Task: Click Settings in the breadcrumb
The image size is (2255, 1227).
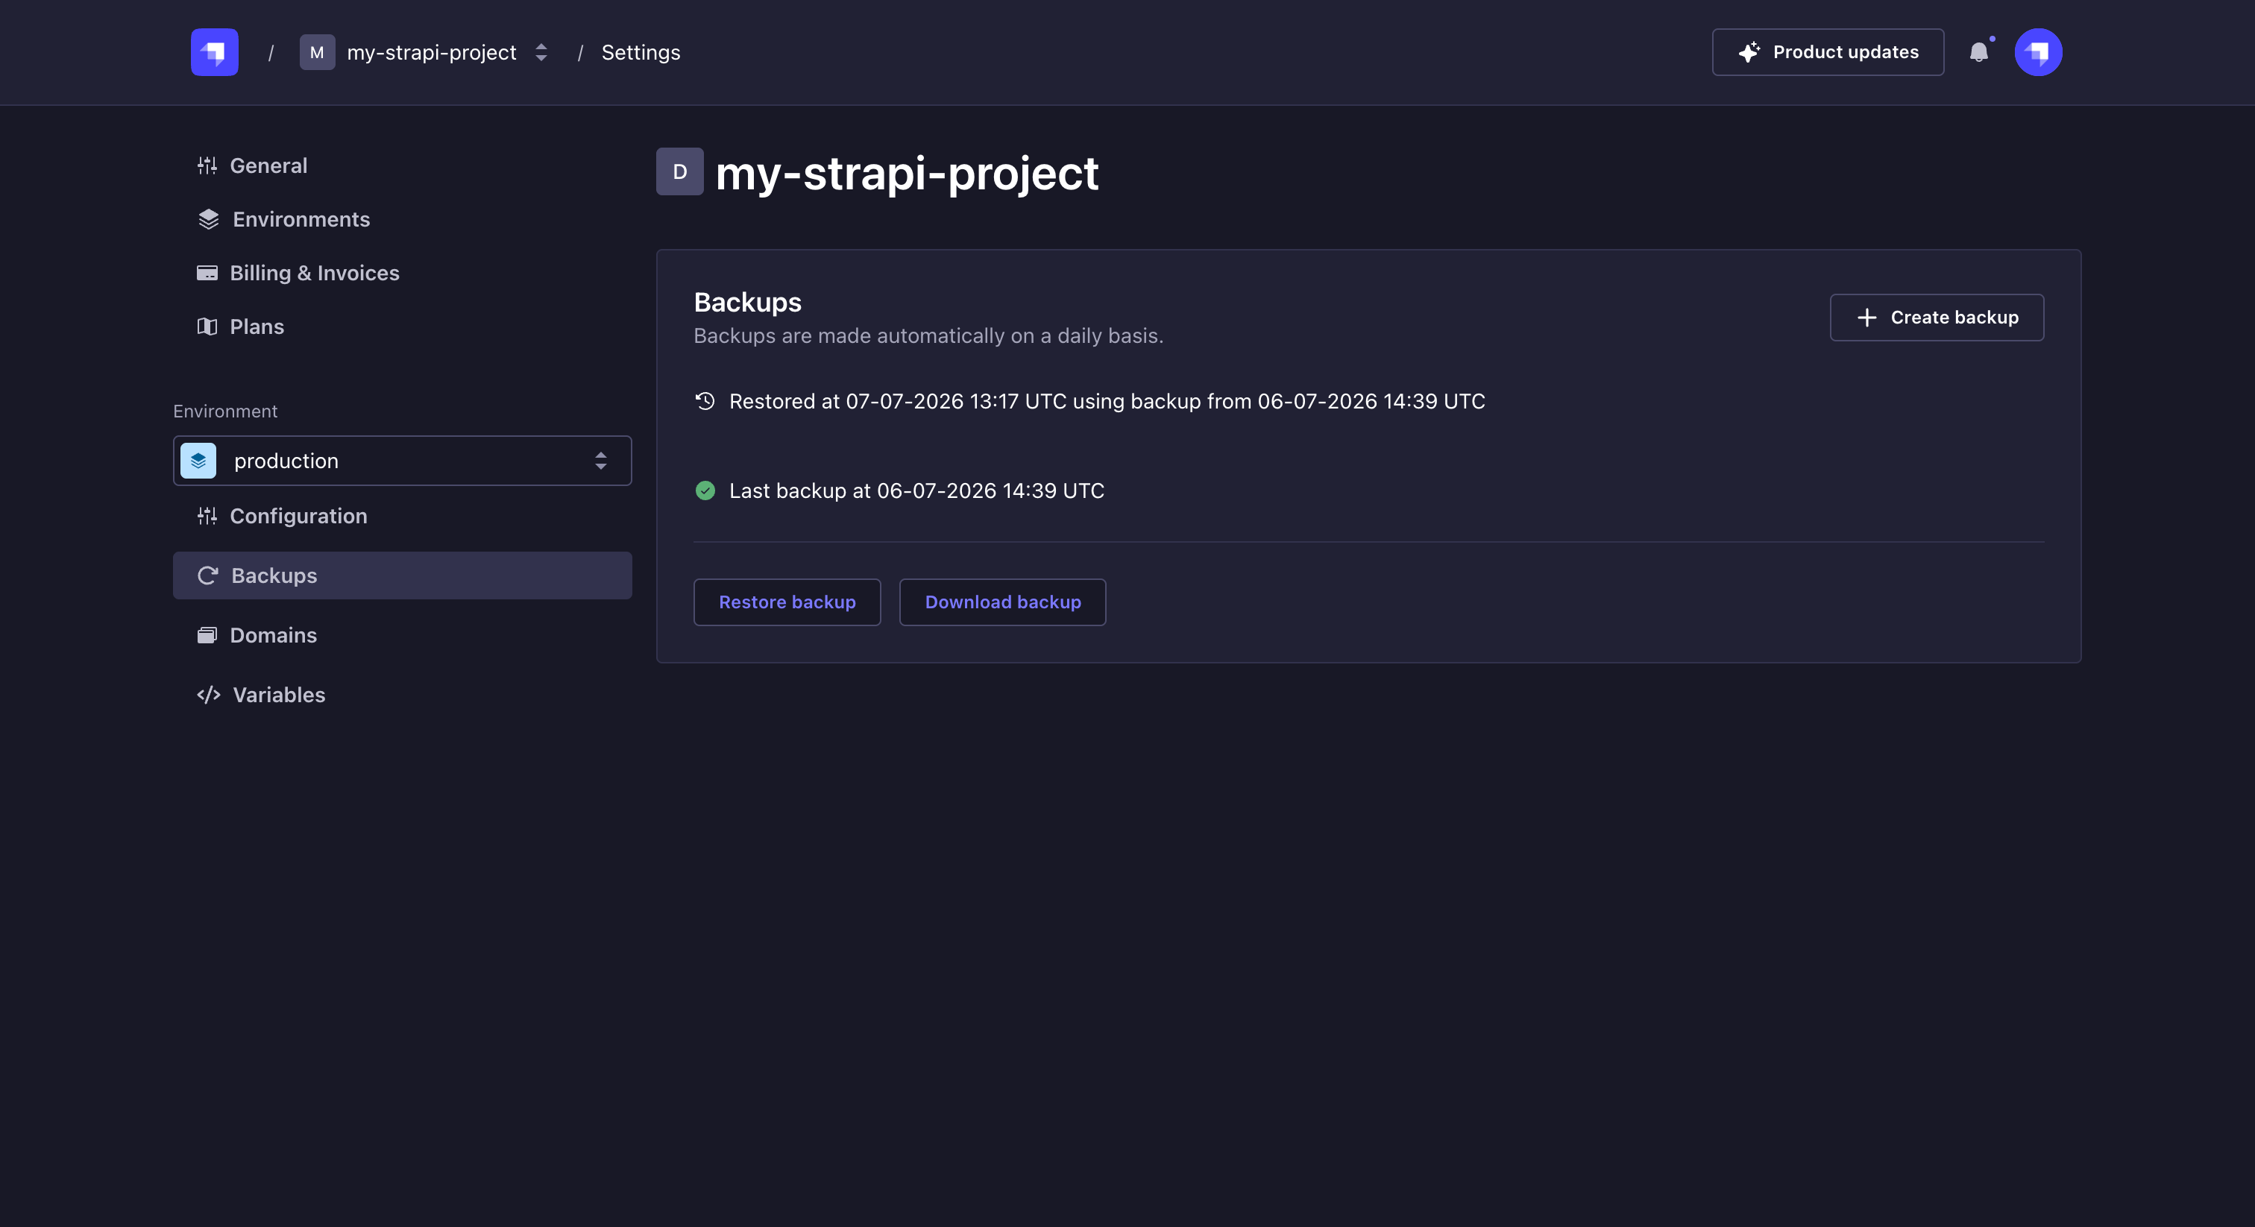Action: pyautogui.click(x=641, y=52)
